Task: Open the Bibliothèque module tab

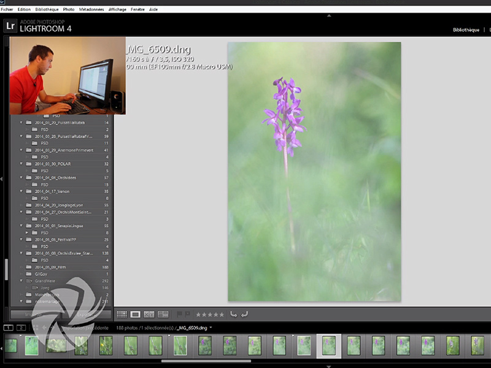Action: click(466, 29)
